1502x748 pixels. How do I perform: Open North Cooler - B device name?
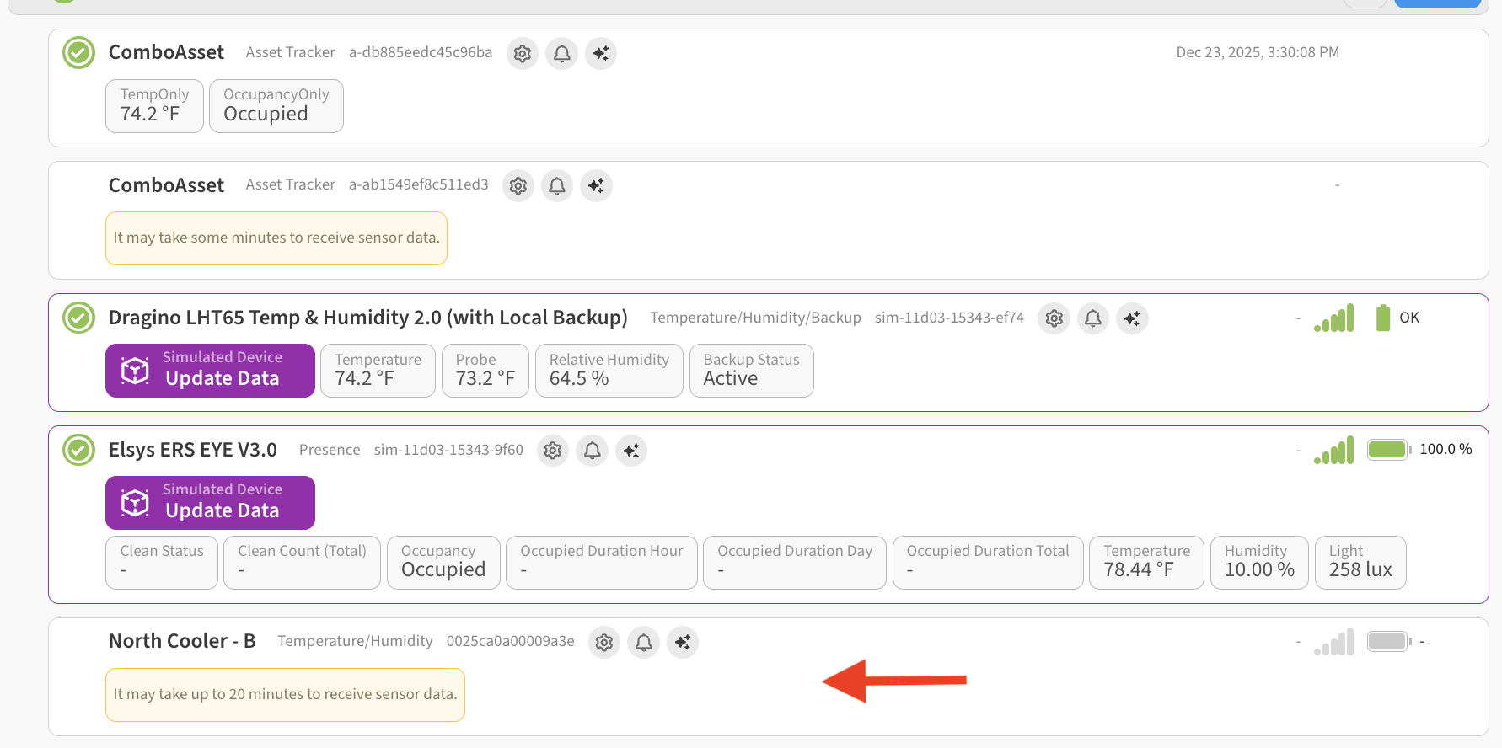point(182,641)
